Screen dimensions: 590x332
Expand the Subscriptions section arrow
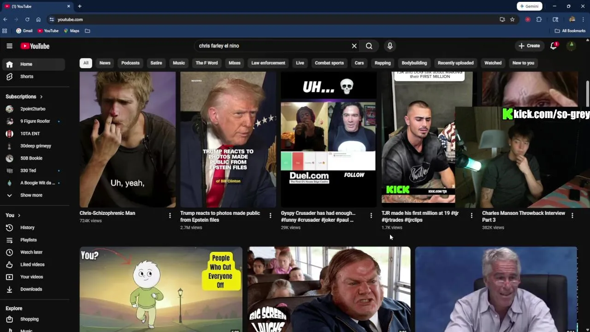[41, 97]
